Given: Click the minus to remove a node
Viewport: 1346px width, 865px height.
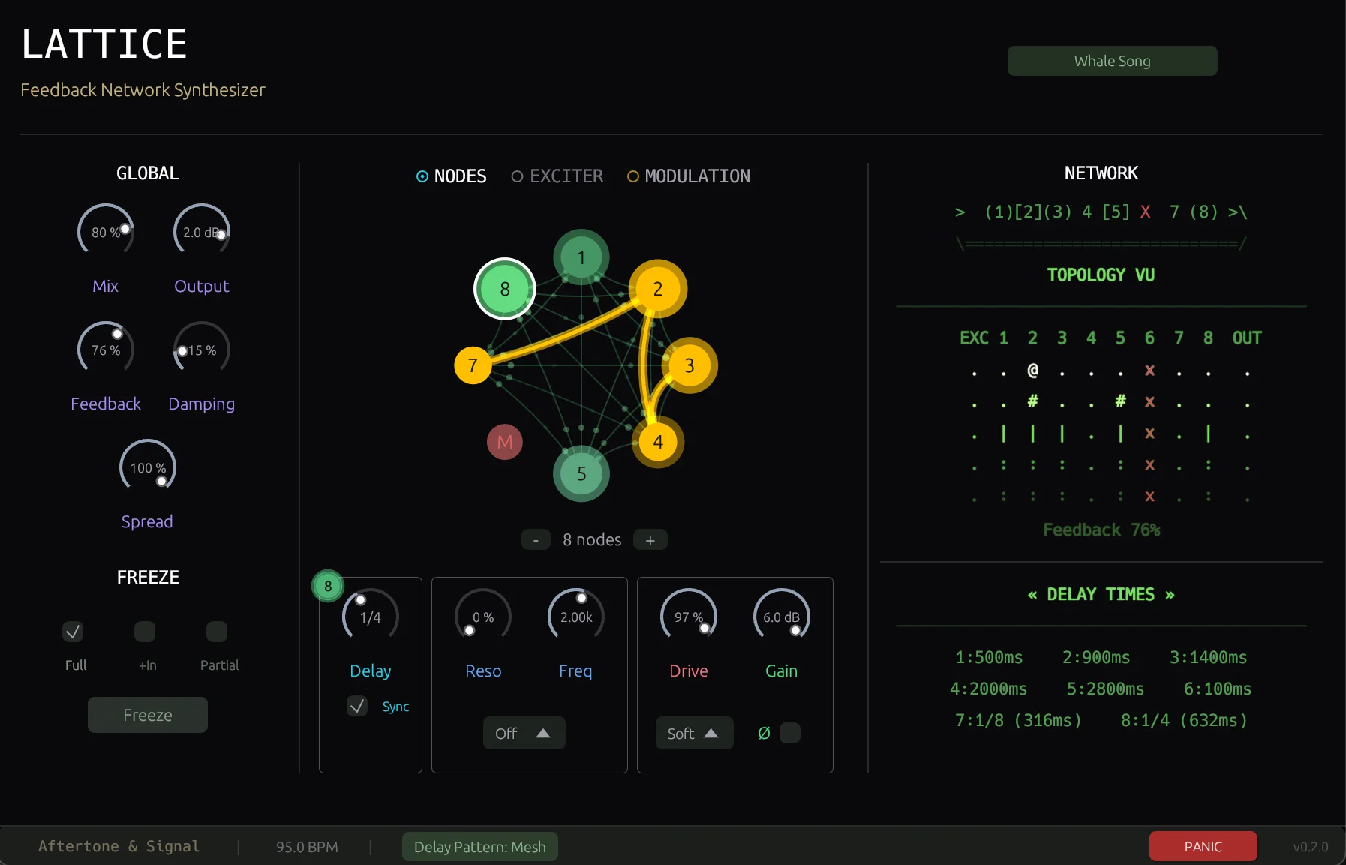Looking at the screenshot, I should coord(536,539).
